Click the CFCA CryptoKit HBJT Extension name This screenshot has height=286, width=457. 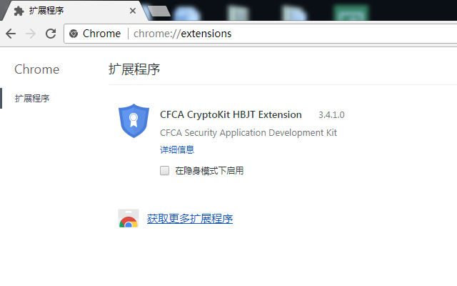tap(231, 114)
